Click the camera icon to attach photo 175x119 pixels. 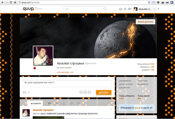(25, 92)
